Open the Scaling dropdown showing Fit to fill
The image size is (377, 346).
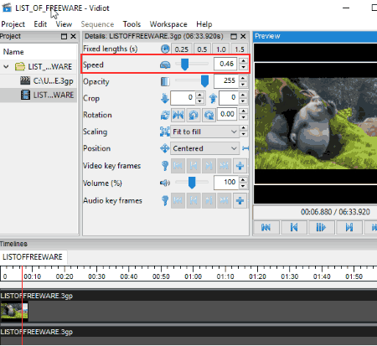pos(205,132)
